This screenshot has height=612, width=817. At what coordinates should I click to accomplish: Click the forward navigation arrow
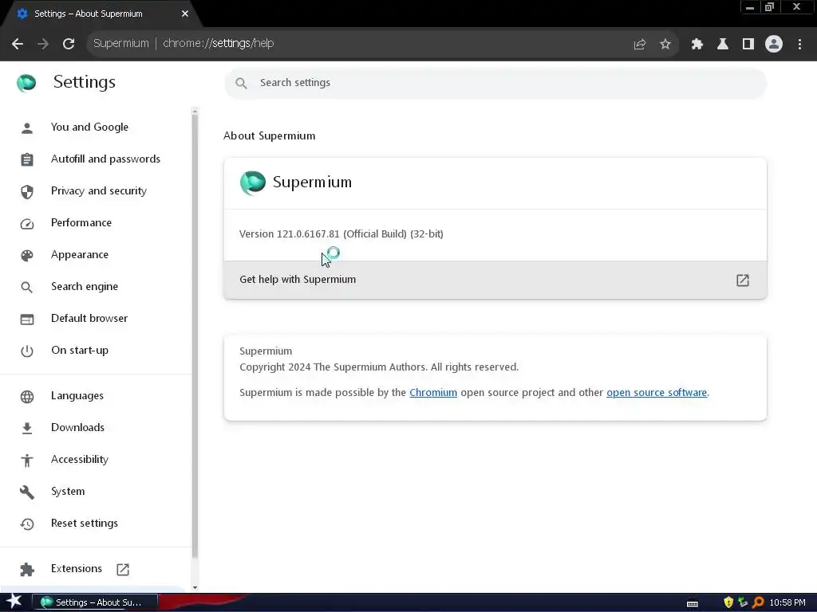[x=43, y=44]
